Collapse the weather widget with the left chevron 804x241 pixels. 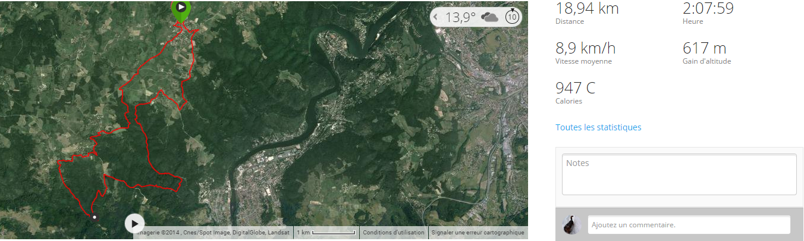click(x=436, y=17)
